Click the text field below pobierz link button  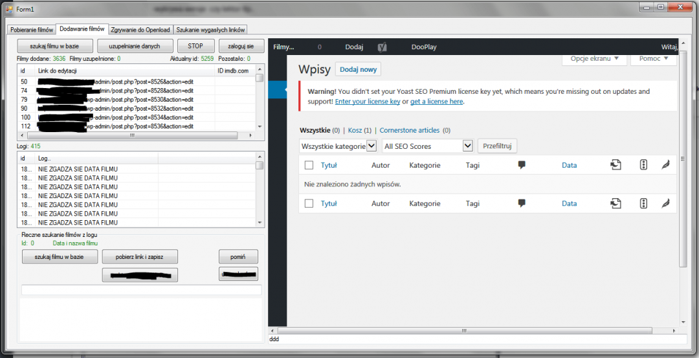141,290
